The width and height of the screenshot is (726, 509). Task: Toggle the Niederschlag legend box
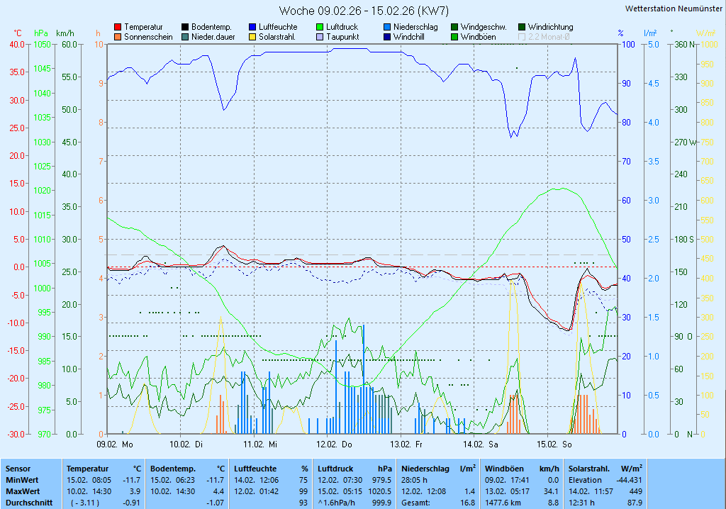[387, 27]
